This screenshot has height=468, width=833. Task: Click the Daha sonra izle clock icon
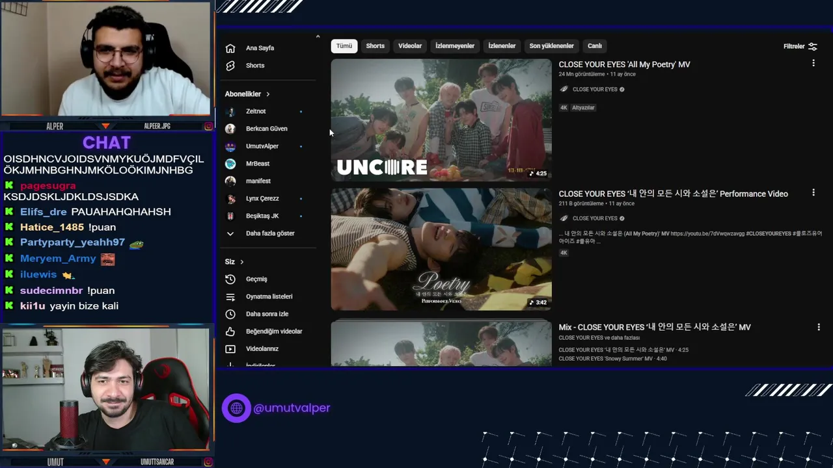pos(230,314)
